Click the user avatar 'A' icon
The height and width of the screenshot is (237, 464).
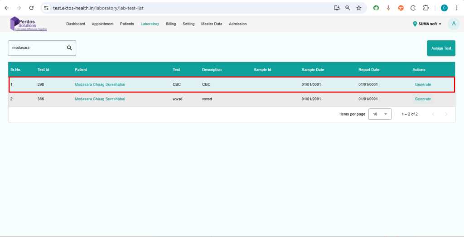[x=453, y=24]
